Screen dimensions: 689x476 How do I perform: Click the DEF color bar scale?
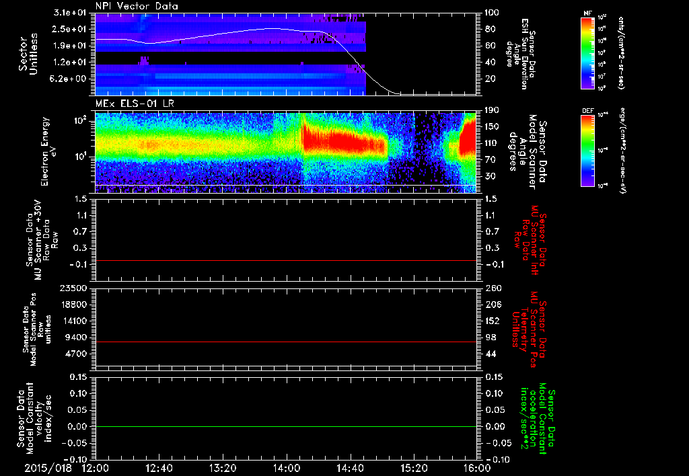click(587, 151)
